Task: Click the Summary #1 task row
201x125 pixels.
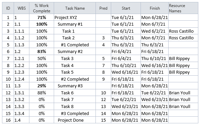Action: tap(100, 24)
